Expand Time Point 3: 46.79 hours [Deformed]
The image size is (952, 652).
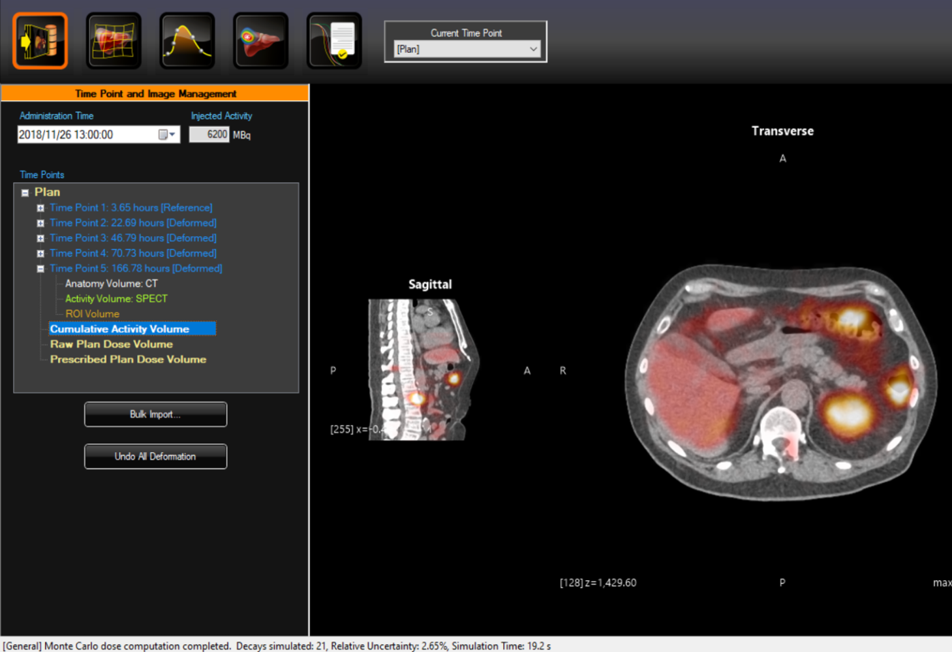pyautogui.click(x=40, y=238)
